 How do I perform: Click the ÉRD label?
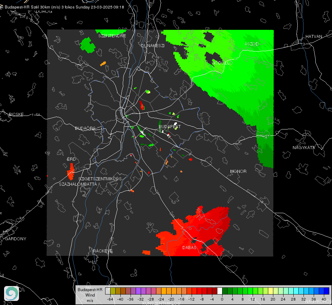71,159
